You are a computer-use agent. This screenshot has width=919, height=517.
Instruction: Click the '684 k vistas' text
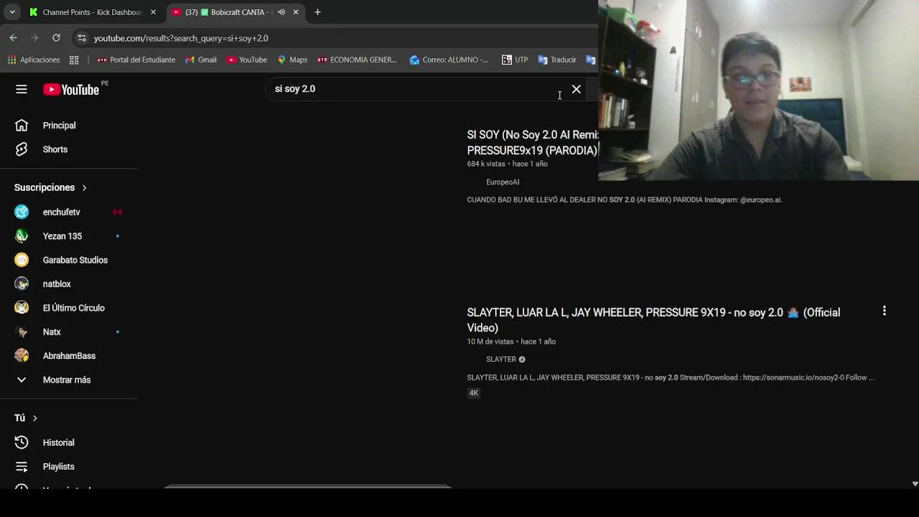point(486,164)
